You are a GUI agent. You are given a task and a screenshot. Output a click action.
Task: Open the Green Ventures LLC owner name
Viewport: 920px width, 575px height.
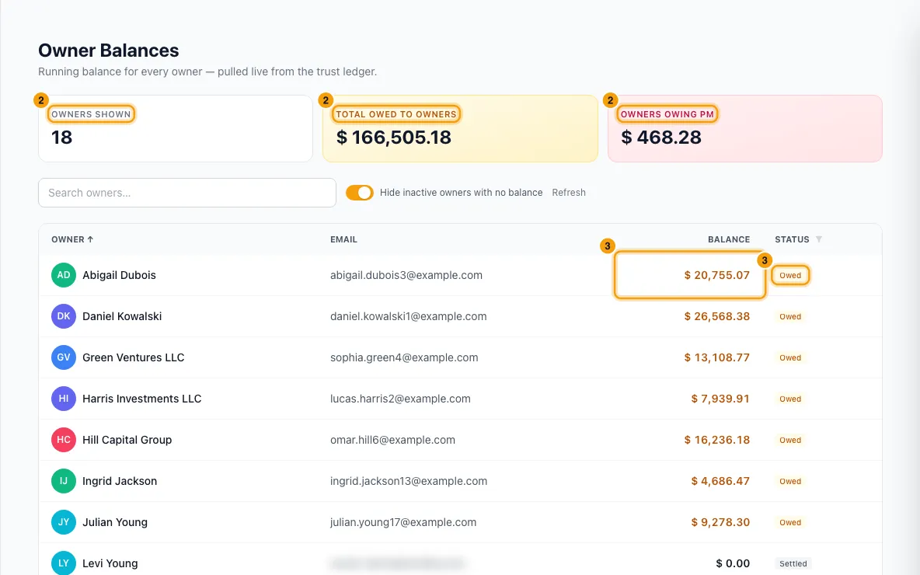point(133,357)
